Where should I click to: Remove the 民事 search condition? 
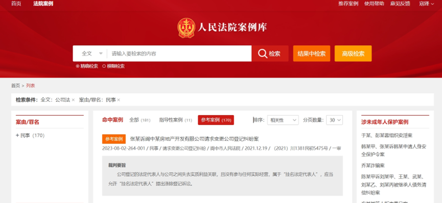tap(119, 100)
